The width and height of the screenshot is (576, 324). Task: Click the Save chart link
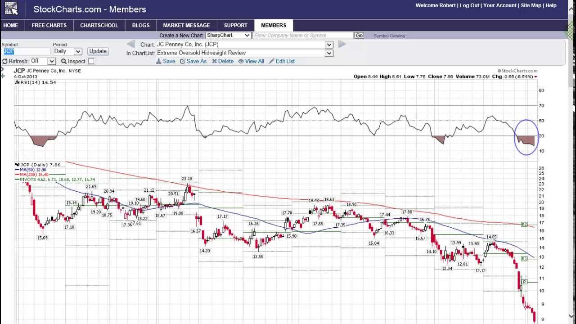(166, 61)
